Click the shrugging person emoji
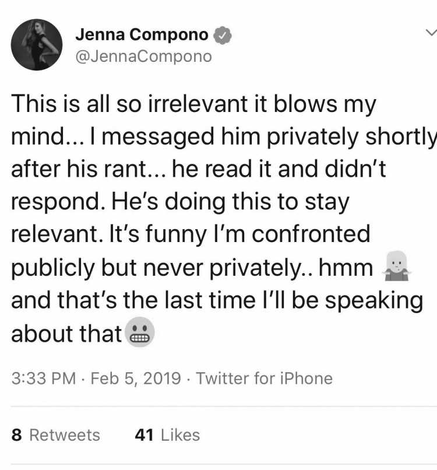 coord(397,266)
